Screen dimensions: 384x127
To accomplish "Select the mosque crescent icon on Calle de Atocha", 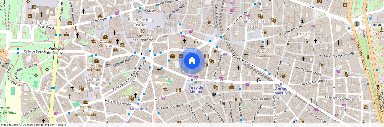I will (258, 80).
